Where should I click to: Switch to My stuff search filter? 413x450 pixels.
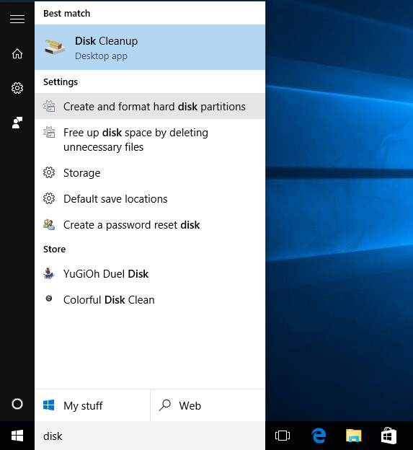point(92,405)
